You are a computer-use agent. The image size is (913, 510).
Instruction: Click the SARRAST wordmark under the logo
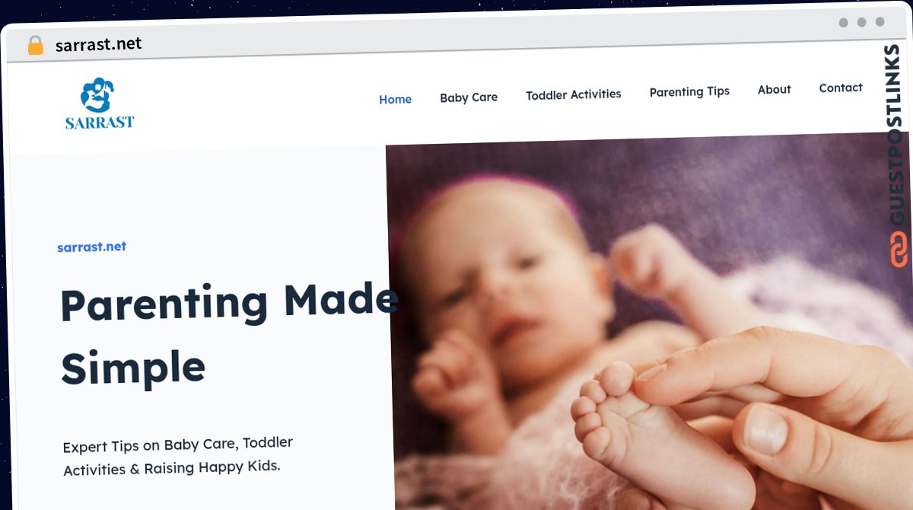pos(100,122)
